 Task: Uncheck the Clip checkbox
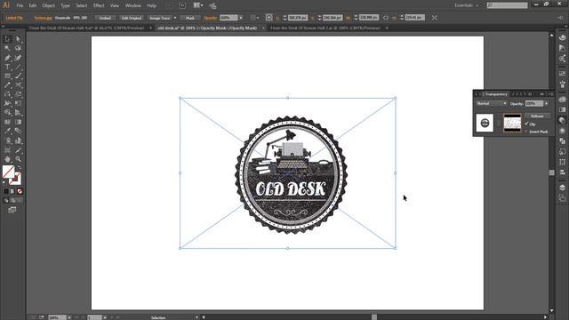coord(526,124)
